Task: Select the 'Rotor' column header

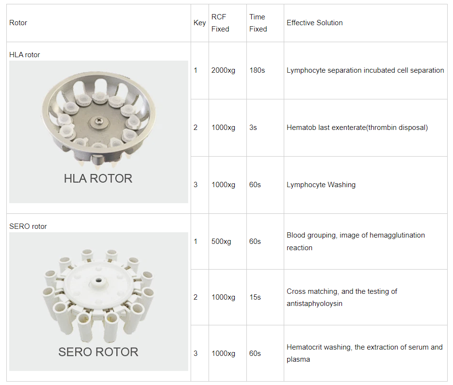Action: click(18, 23)
